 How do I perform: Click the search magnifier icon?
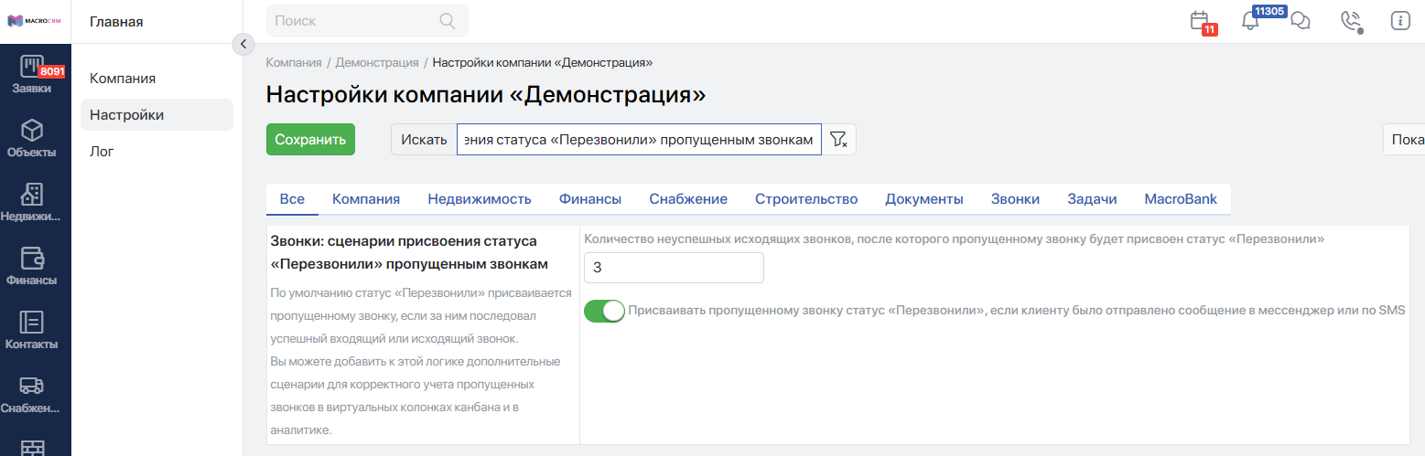point(448,20)
